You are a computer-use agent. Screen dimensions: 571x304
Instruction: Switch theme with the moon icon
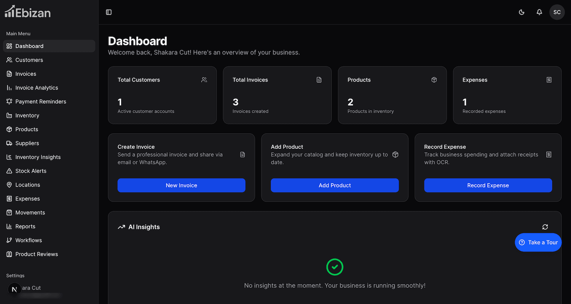click(x=522, y=12)
